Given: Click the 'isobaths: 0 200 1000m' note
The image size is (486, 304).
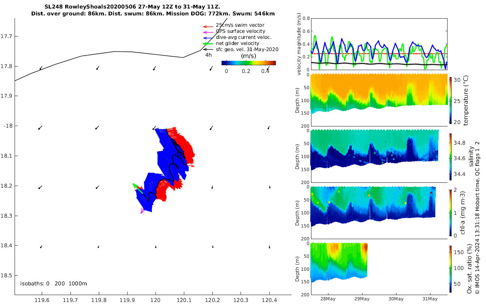Looking at the screenshot, I should pos(53,283).
